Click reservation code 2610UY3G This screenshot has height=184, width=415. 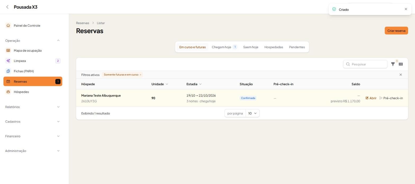[x=89, y=101]
